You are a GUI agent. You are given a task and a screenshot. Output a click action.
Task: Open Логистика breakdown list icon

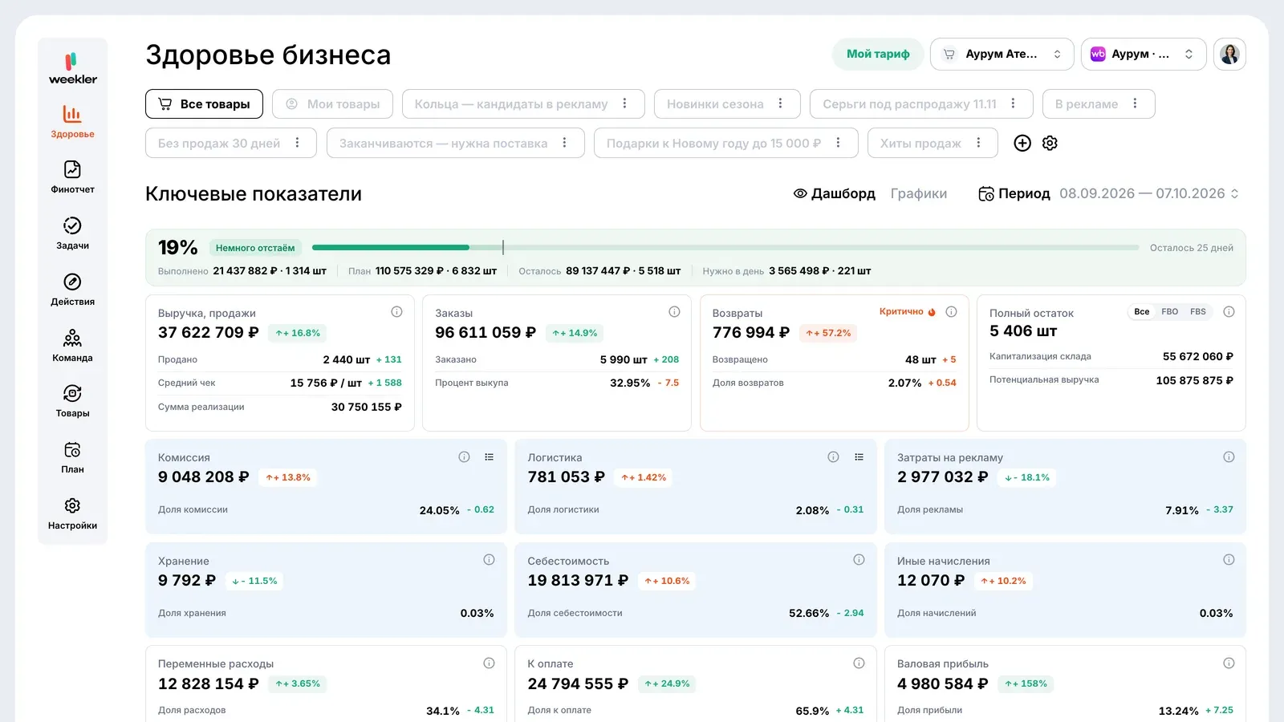point(859,457)
